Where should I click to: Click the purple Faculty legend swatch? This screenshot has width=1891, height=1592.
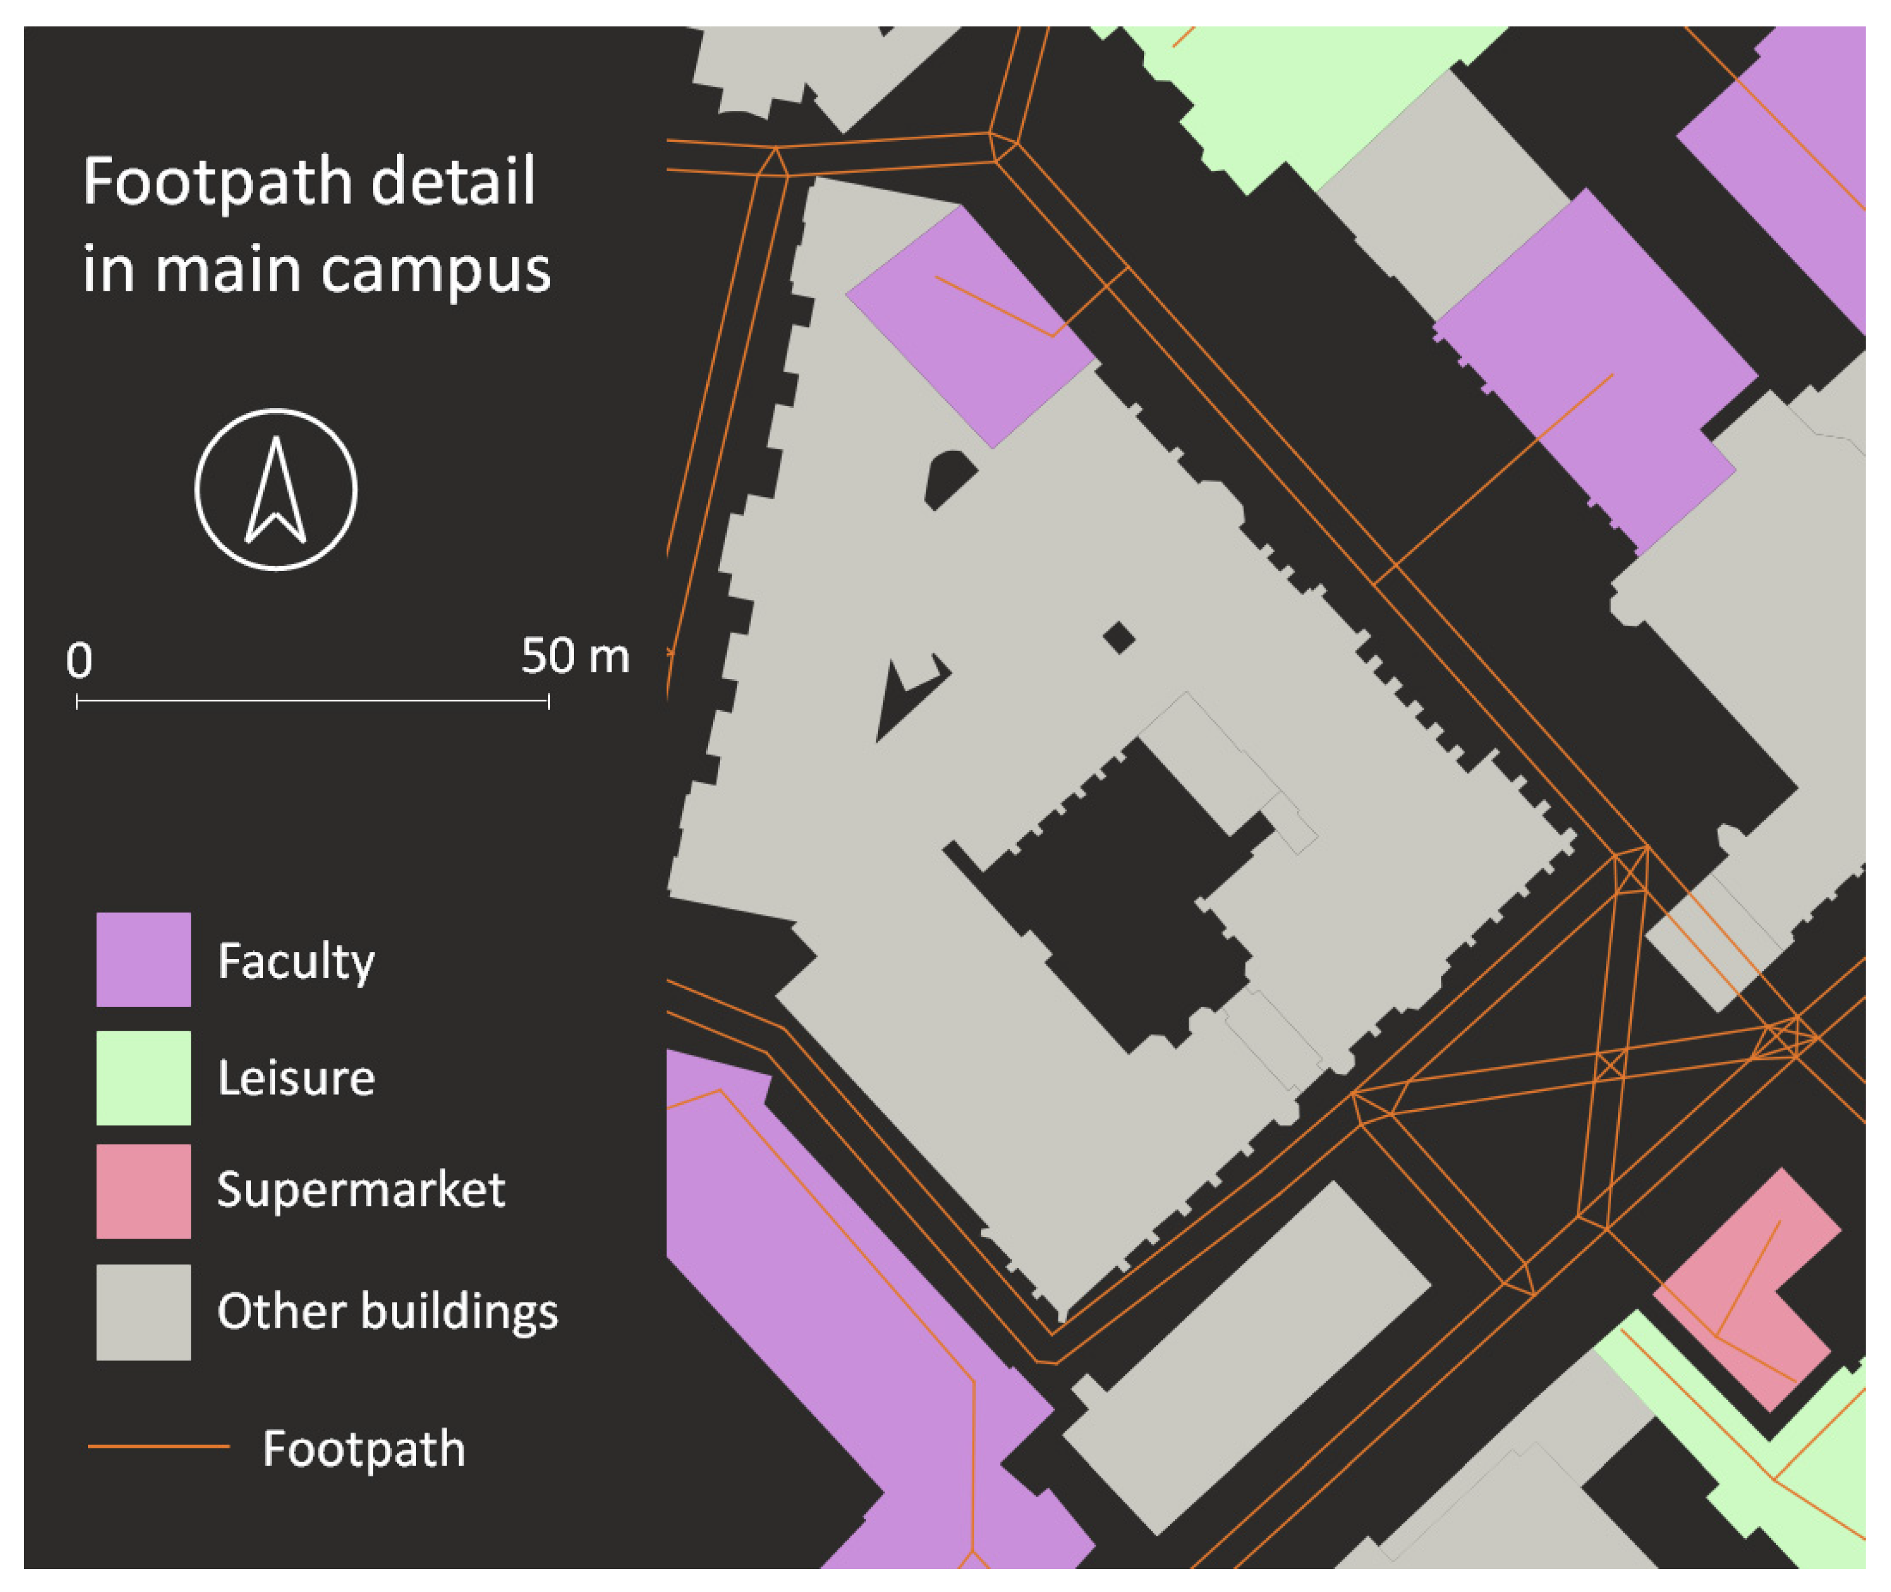[x=143, y=959]
